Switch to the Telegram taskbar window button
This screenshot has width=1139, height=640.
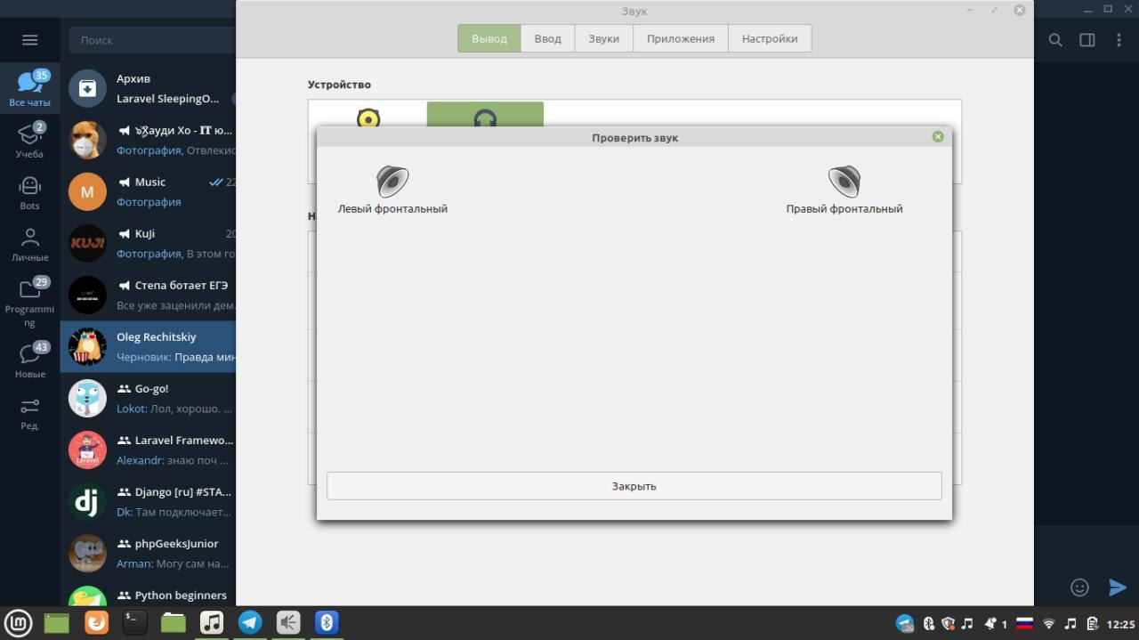point(250,622)
